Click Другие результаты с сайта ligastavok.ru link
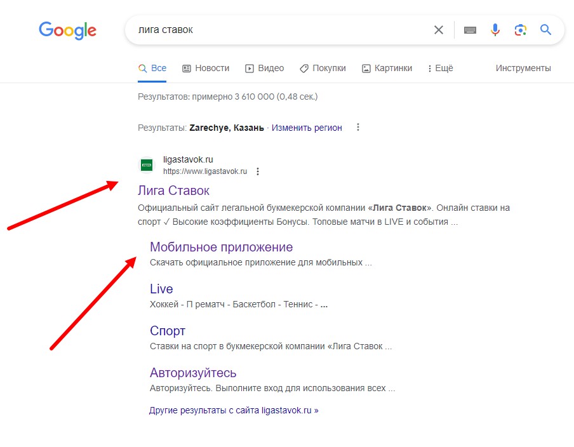The width and height of the screenshot is (574, 447). tap(234, 410)
